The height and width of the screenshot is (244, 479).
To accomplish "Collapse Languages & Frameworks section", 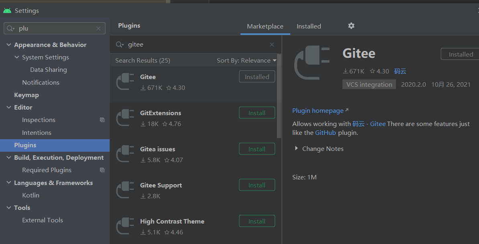I will [8, 183].
